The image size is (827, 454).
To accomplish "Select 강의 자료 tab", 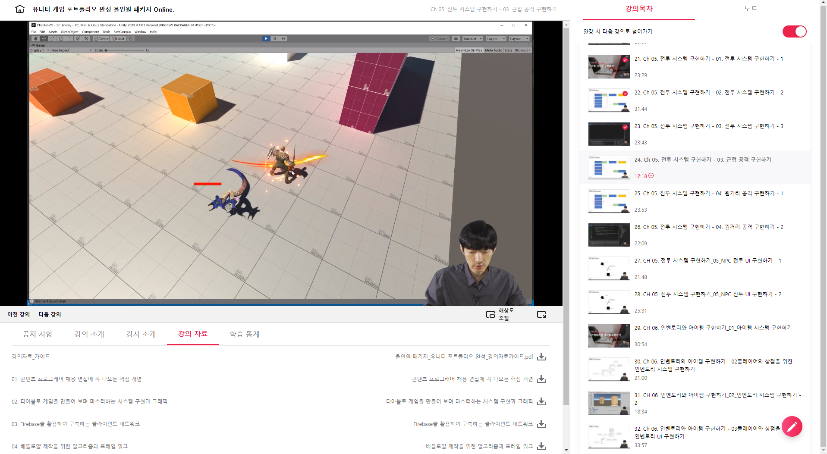I will 193,334.
